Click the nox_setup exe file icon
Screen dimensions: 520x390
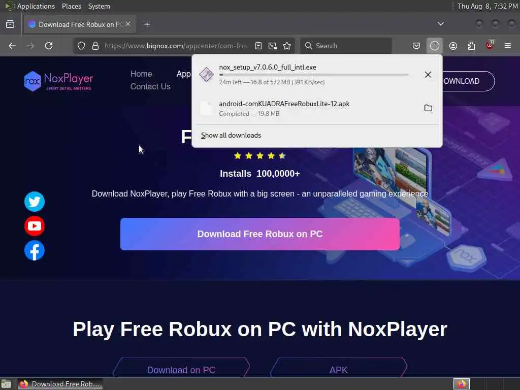(206, 74)
